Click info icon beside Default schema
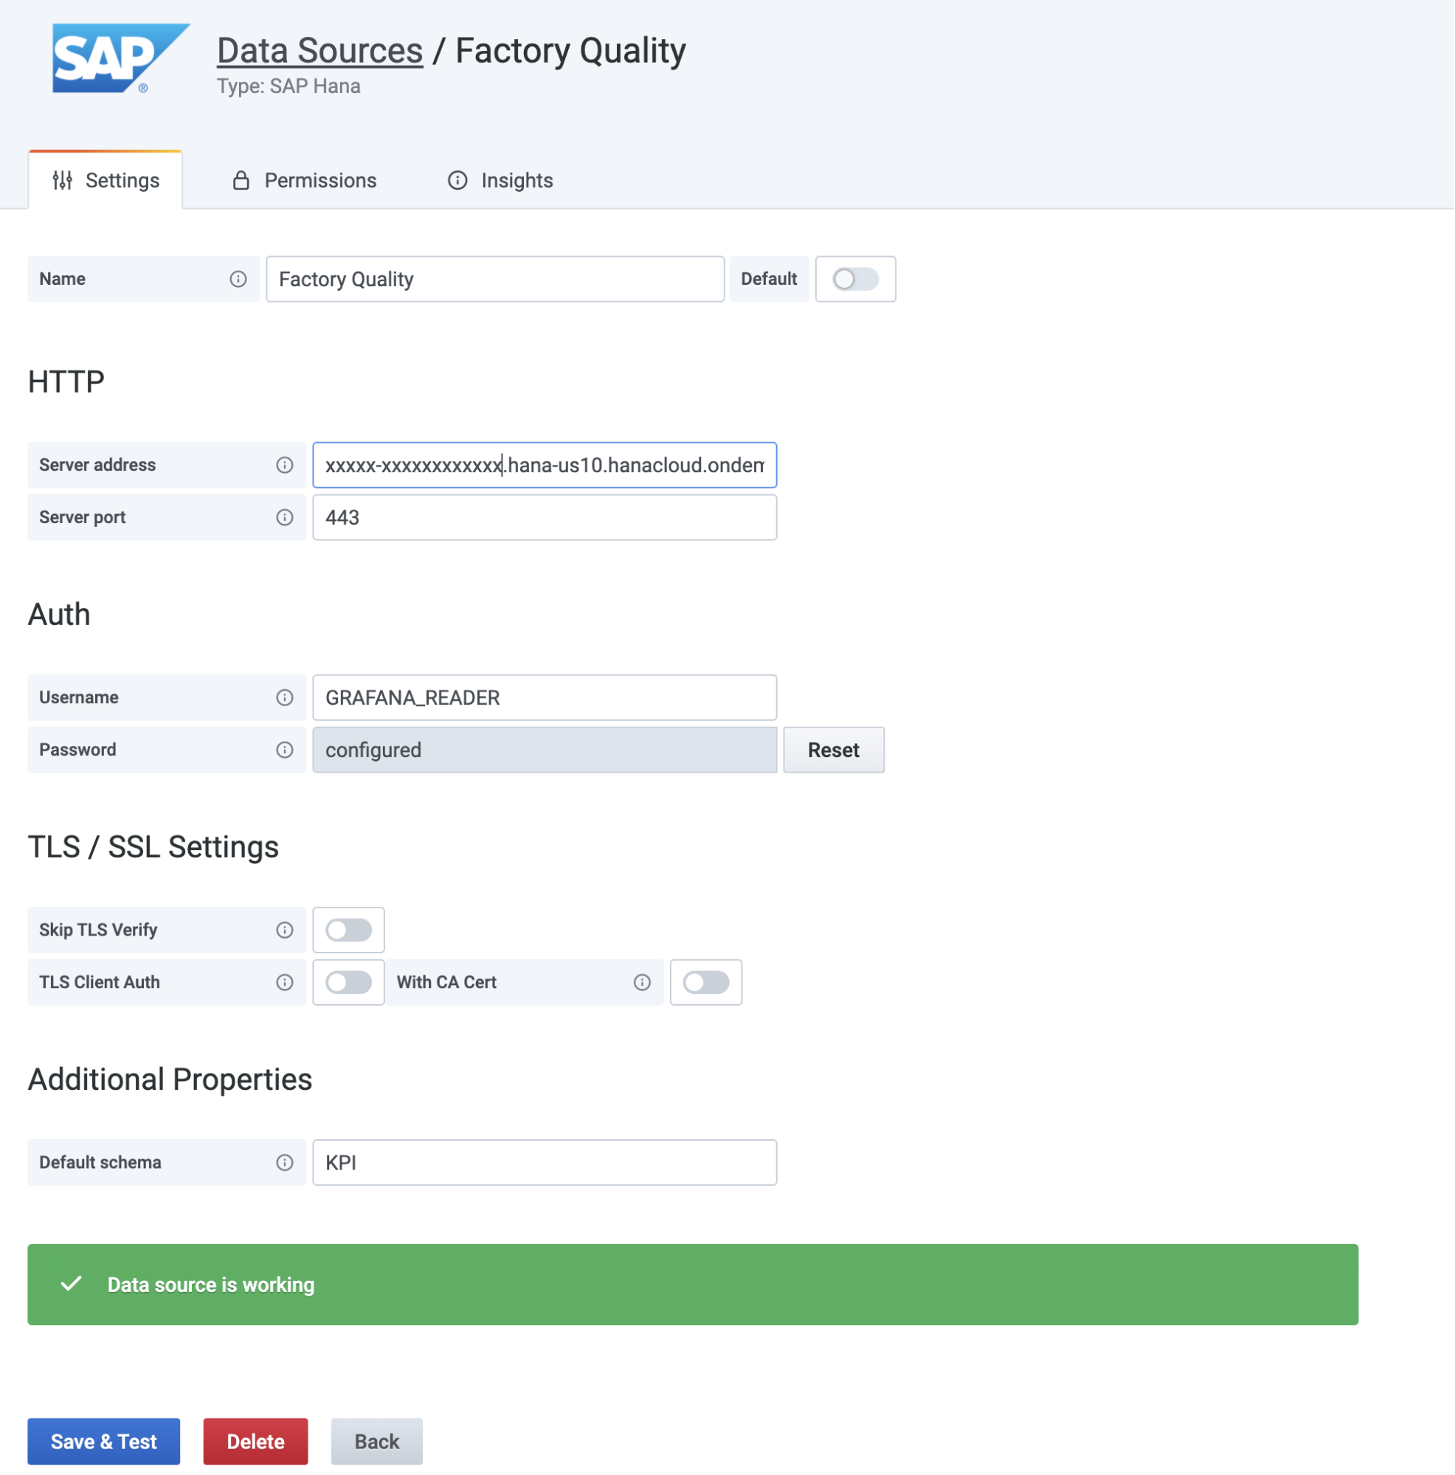 pyautogui.click(x=285, y=1163)
